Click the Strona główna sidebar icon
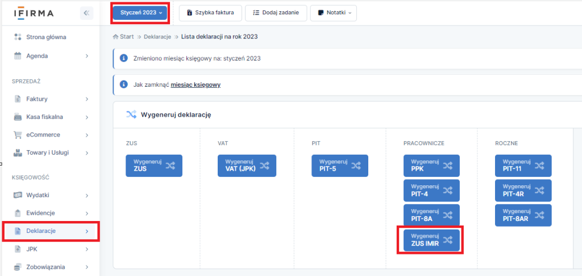The height and width of the screenshot is (276, 582). point(18,37)
